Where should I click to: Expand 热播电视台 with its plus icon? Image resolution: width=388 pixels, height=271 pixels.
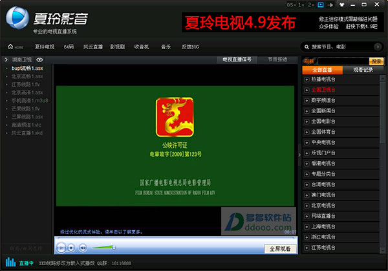click(x=307, y=80)
